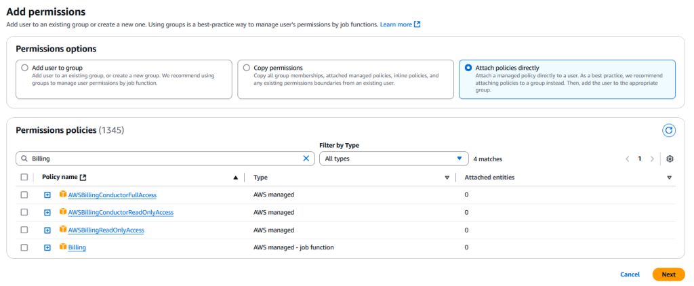Click the policy cube icon for AWSBillingReadOnlyAccess
This screenshot has height=286, width=694.
pos(63,230)
